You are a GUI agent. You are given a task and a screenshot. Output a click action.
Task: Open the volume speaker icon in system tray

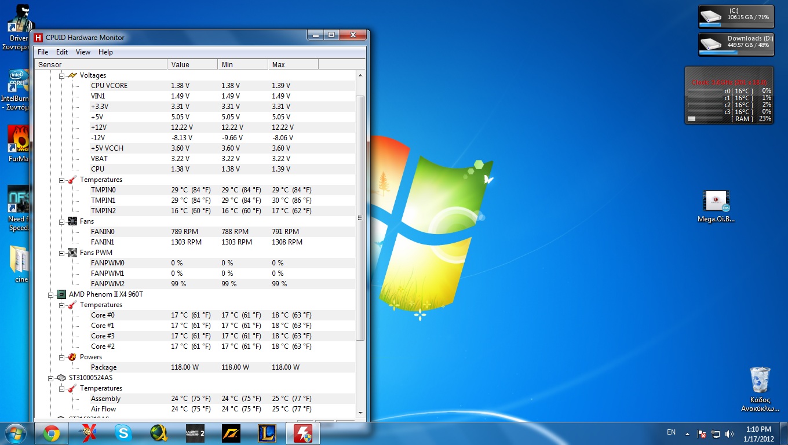[x=729, y=433]
